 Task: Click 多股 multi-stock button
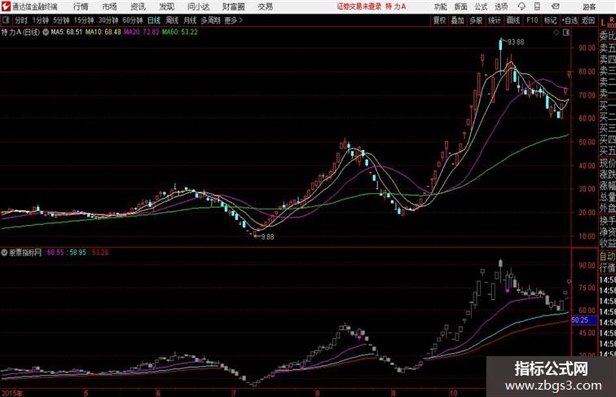(476, 20)
